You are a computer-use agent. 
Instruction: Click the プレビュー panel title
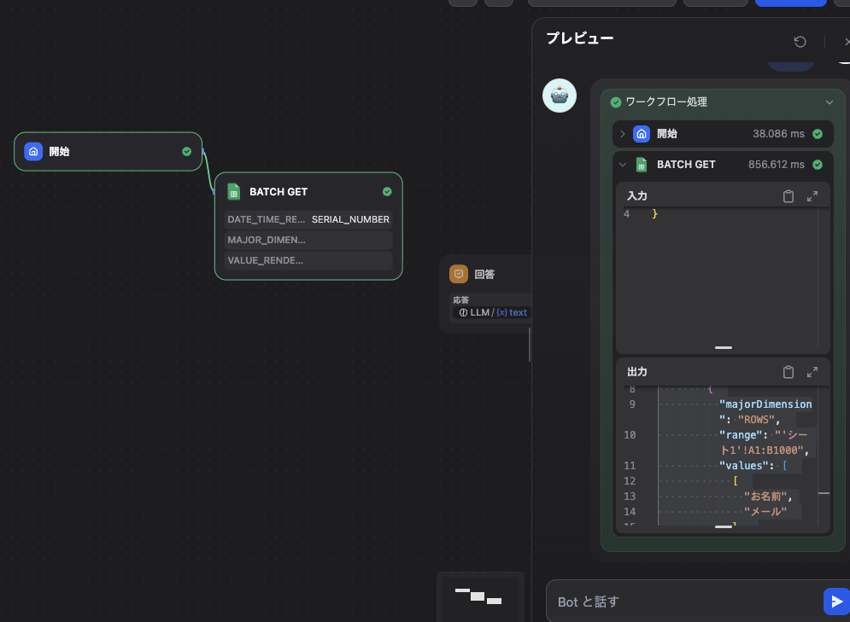tap(579, 38)
